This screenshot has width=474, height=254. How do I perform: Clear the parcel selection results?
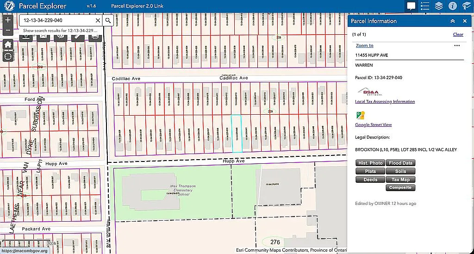click(458, 34)
